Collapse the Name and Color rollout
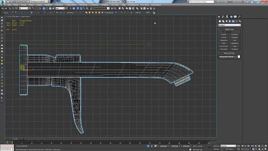Image resolution: width=268 pixels, height=151 pixels. [229, 53]
